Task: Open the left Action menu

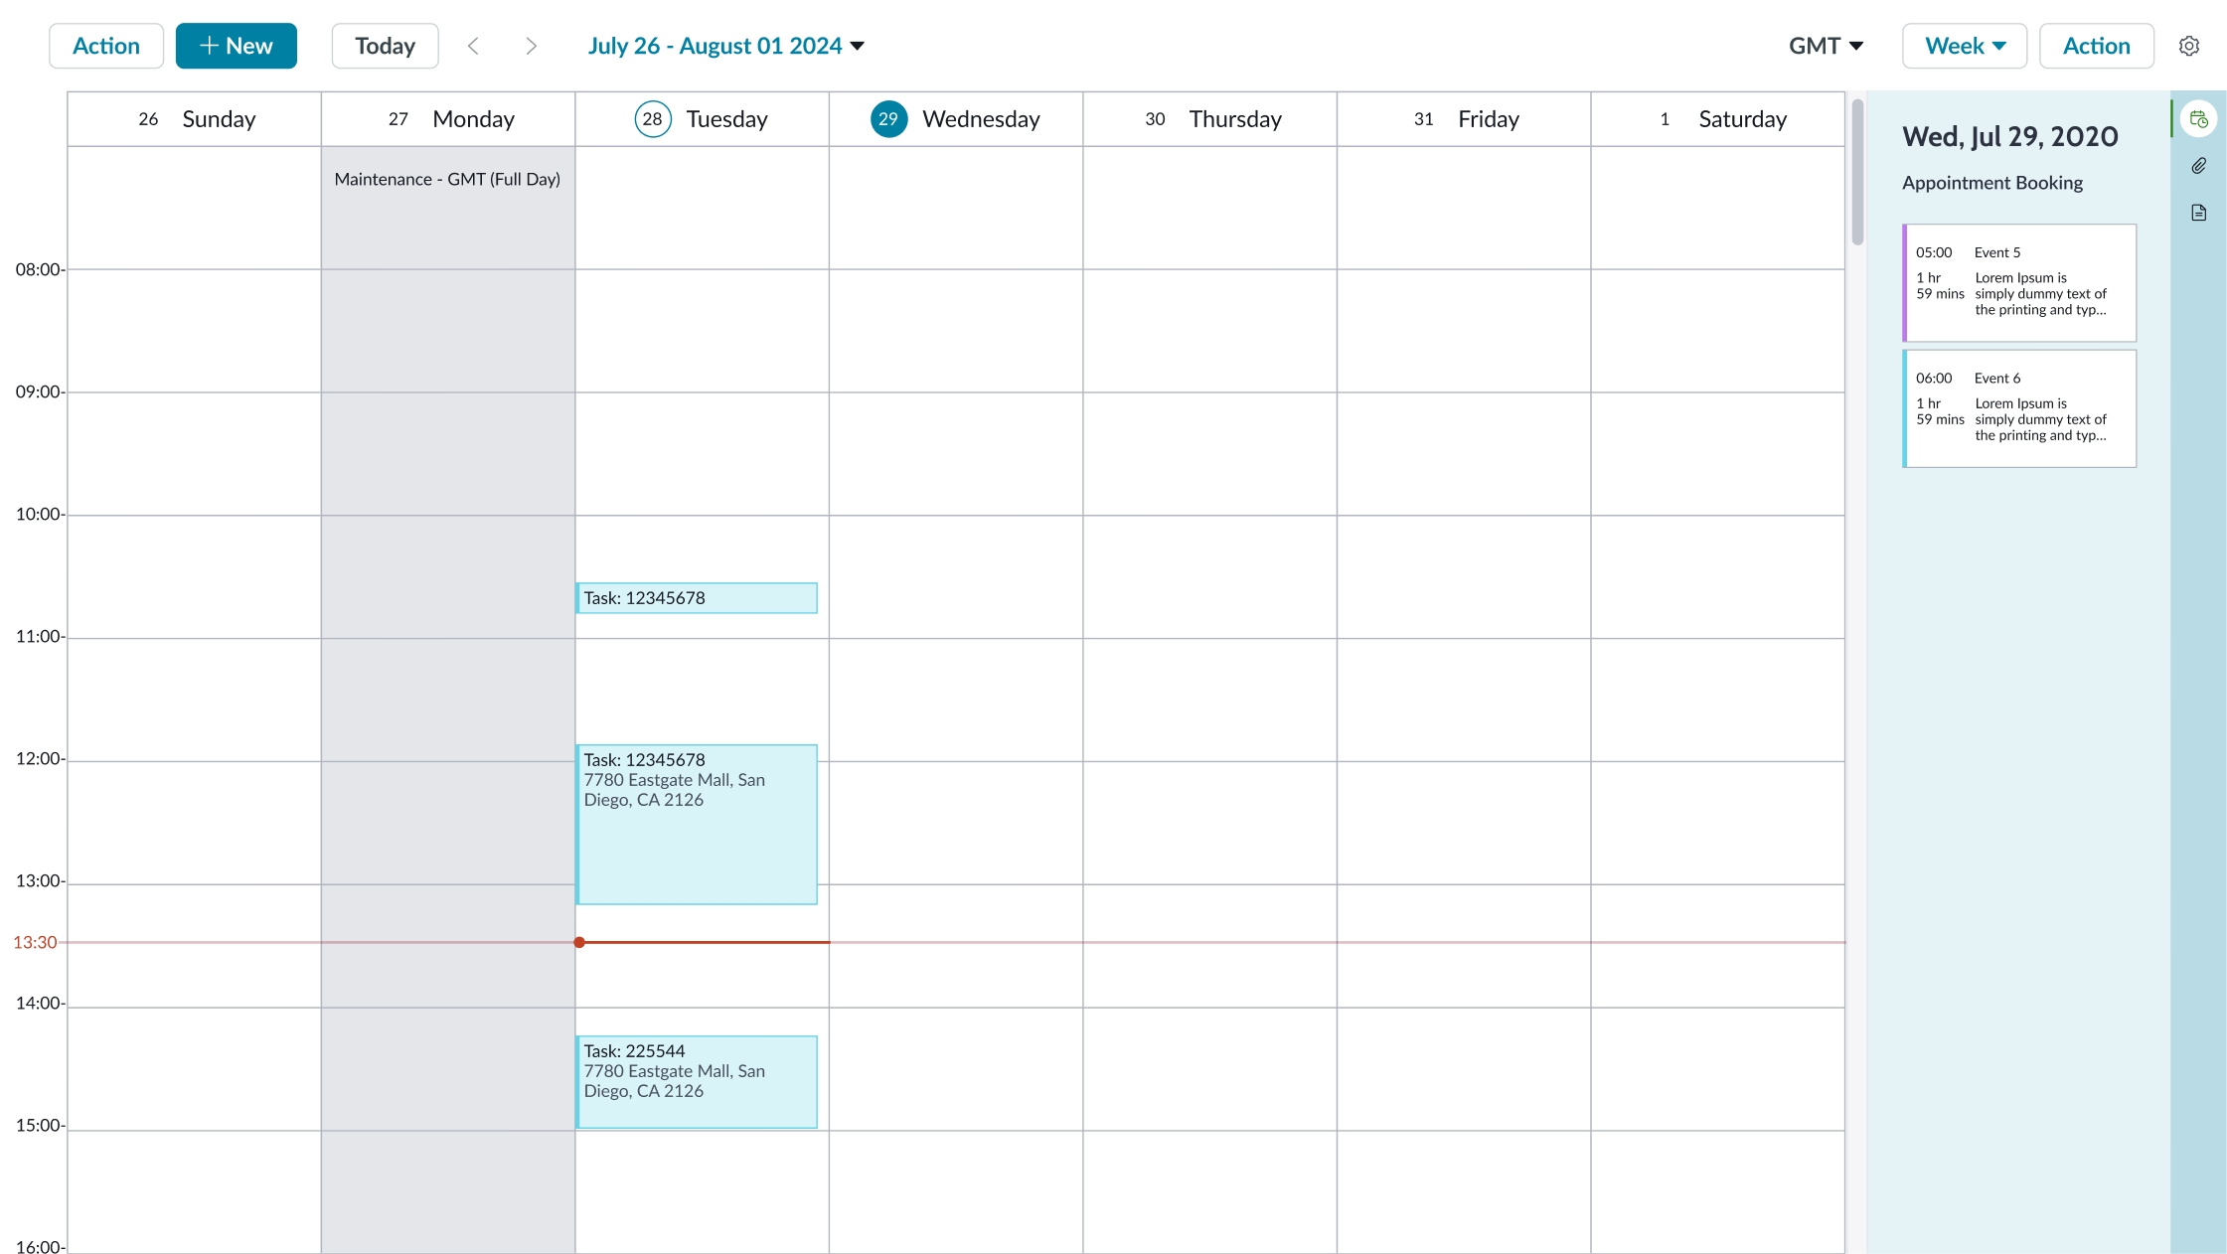Action: coord(106,45)
